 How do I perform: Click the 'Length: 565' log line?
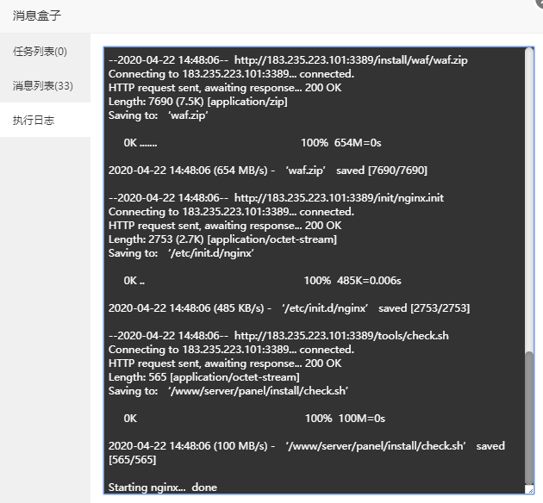click(x=204, y=377)
